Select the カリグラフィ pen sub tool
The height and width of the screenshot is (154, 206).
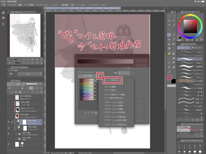[190, 59]
